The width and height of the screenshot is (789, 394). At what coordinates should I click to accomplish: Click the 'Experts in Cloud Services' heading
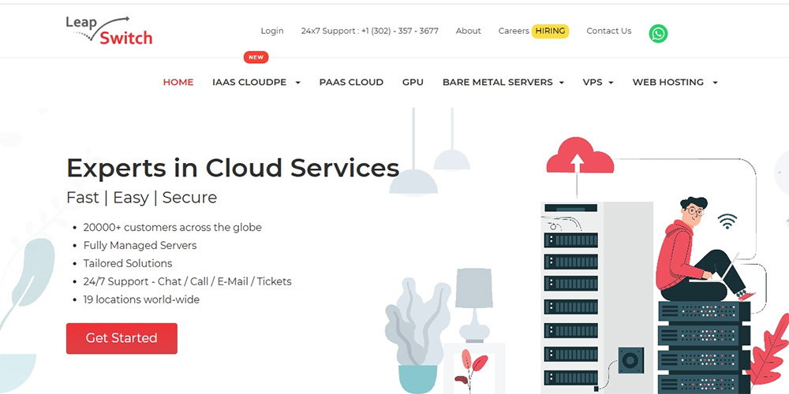click(x=233, y=168)
